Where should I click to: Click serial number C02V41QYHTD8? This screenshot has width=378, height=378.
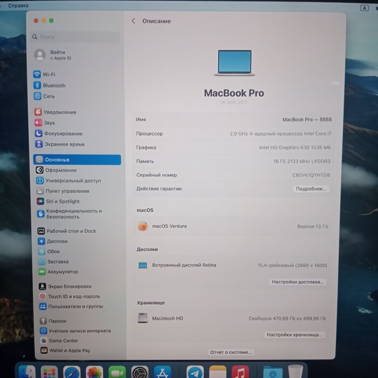[311, 175]
